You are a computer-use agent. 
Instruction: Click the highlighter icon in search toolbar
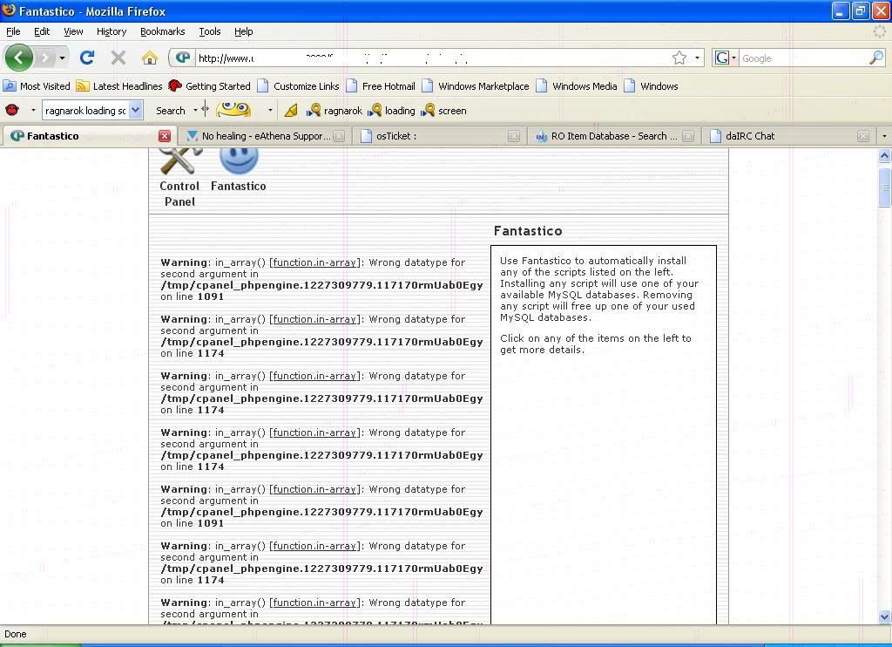click(291, 111)
